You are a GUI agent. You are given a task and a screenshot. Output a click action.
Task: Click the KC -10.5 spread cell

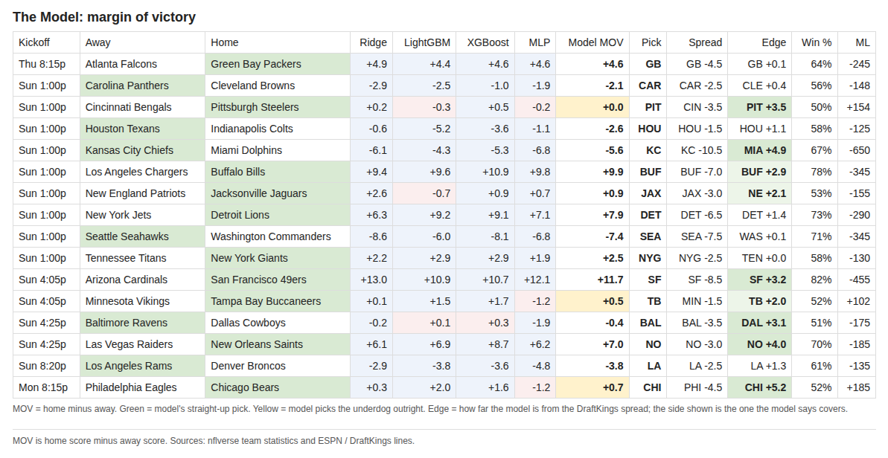click(x=697, y=150)
